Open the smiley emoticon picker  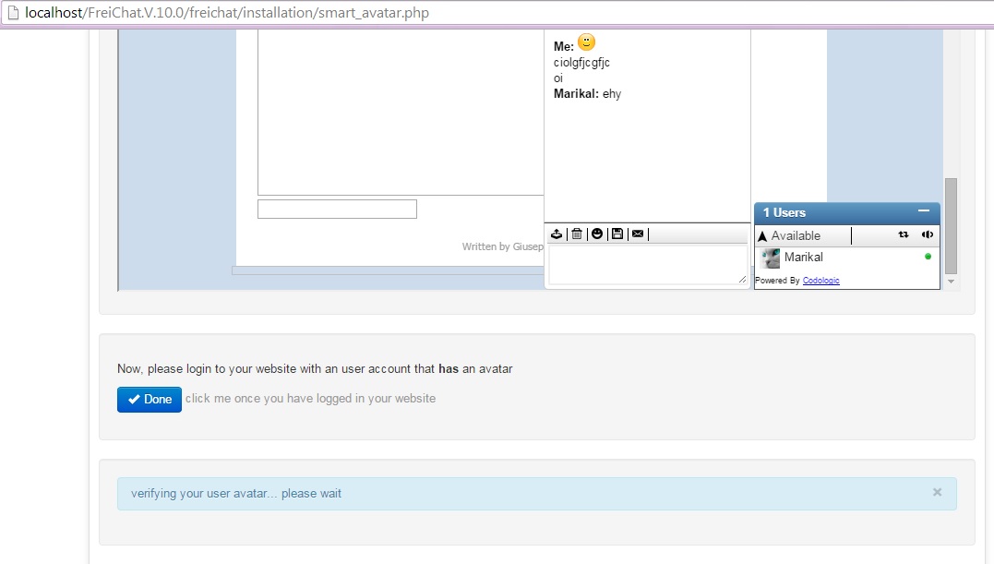click(597, 234)
